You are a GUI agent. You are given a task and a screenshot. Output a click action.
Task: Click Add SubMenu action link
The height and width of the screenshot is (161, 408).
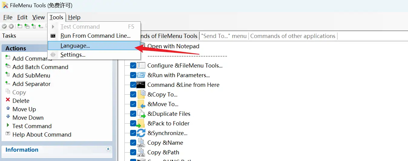(x=31, y=75)
